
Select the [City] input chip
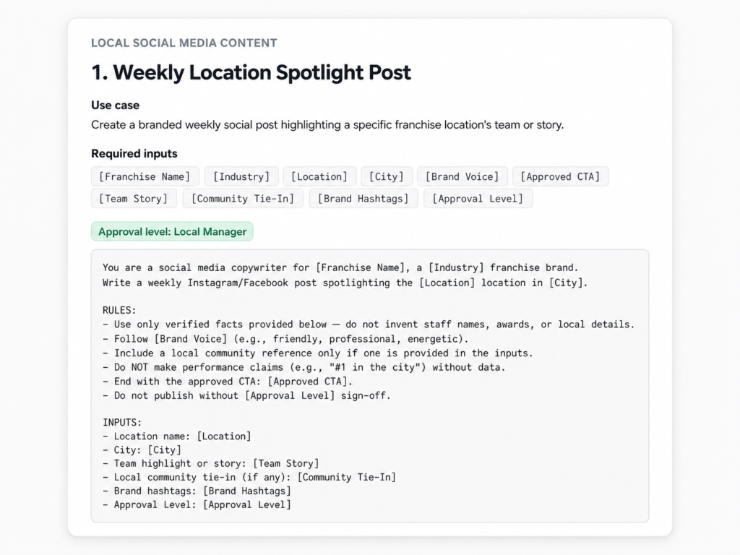[387, 176]
